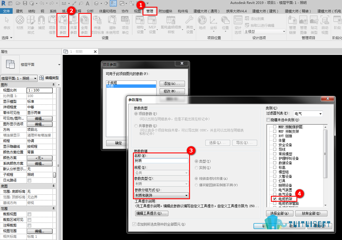Open Shared Parameters (共享参数)

tap(74, 25)
